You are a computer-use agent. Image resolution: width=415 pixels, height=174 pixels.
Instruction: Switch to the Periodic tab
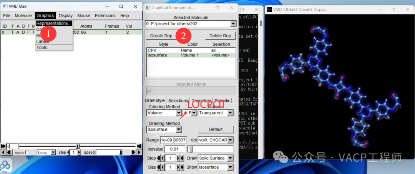point(222,101)
